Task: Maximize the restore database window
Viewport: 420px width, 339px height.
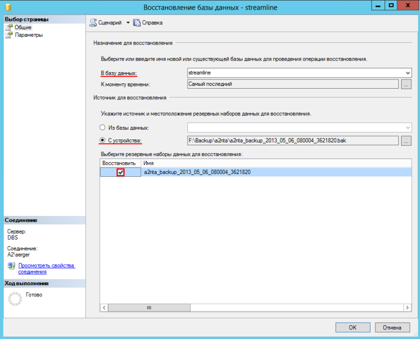Action: tap(391, 5)
